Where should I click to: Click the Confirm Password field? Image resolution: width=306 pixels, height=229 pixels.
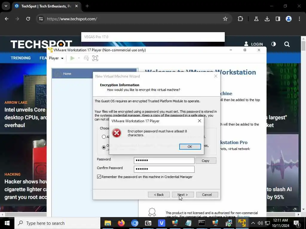pos(164,169)
